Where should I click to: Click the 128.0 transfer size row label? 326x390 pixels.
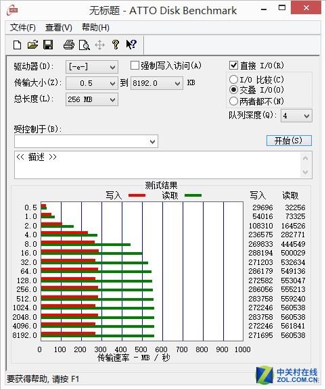26,281
